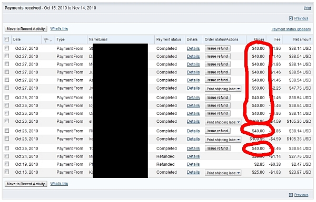Click the Date column header
The image size is (316, 202).
click(17, 39)
